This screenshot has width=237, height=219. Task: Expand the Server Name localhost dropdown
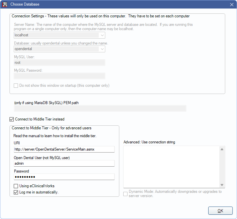point(102,35)
